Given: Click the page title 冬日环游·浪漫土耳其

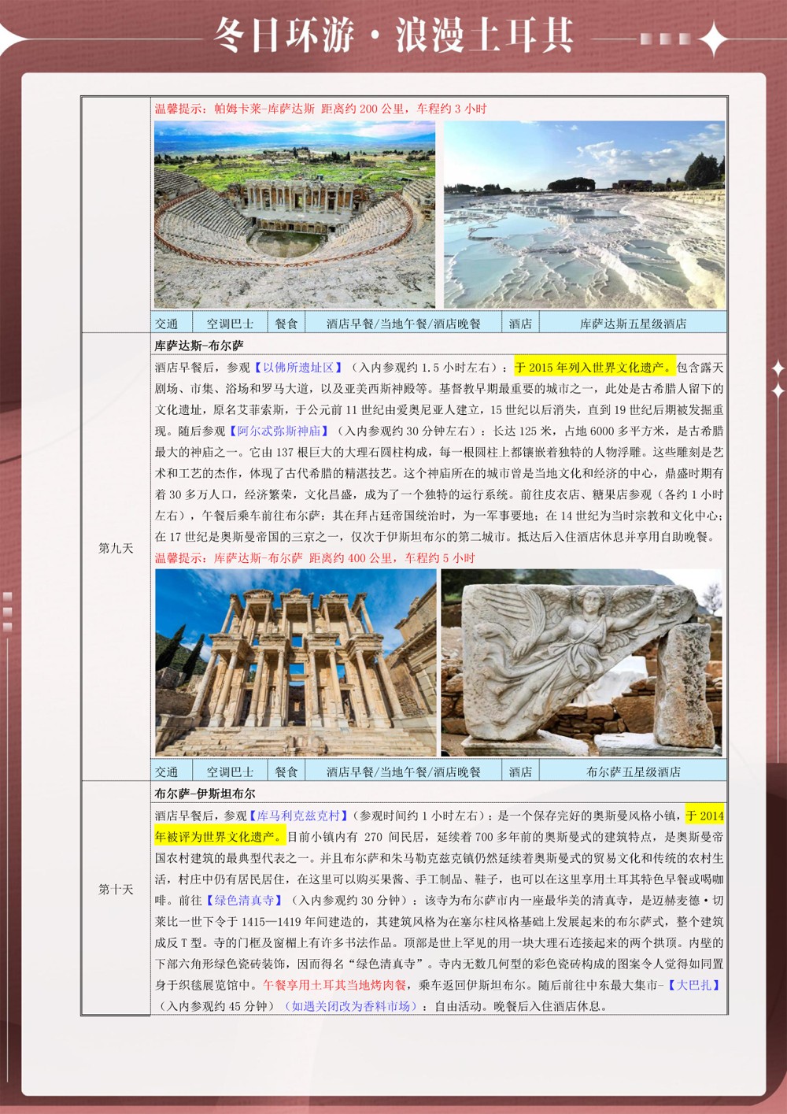Looking at the screenshot, I should (393, 35).
